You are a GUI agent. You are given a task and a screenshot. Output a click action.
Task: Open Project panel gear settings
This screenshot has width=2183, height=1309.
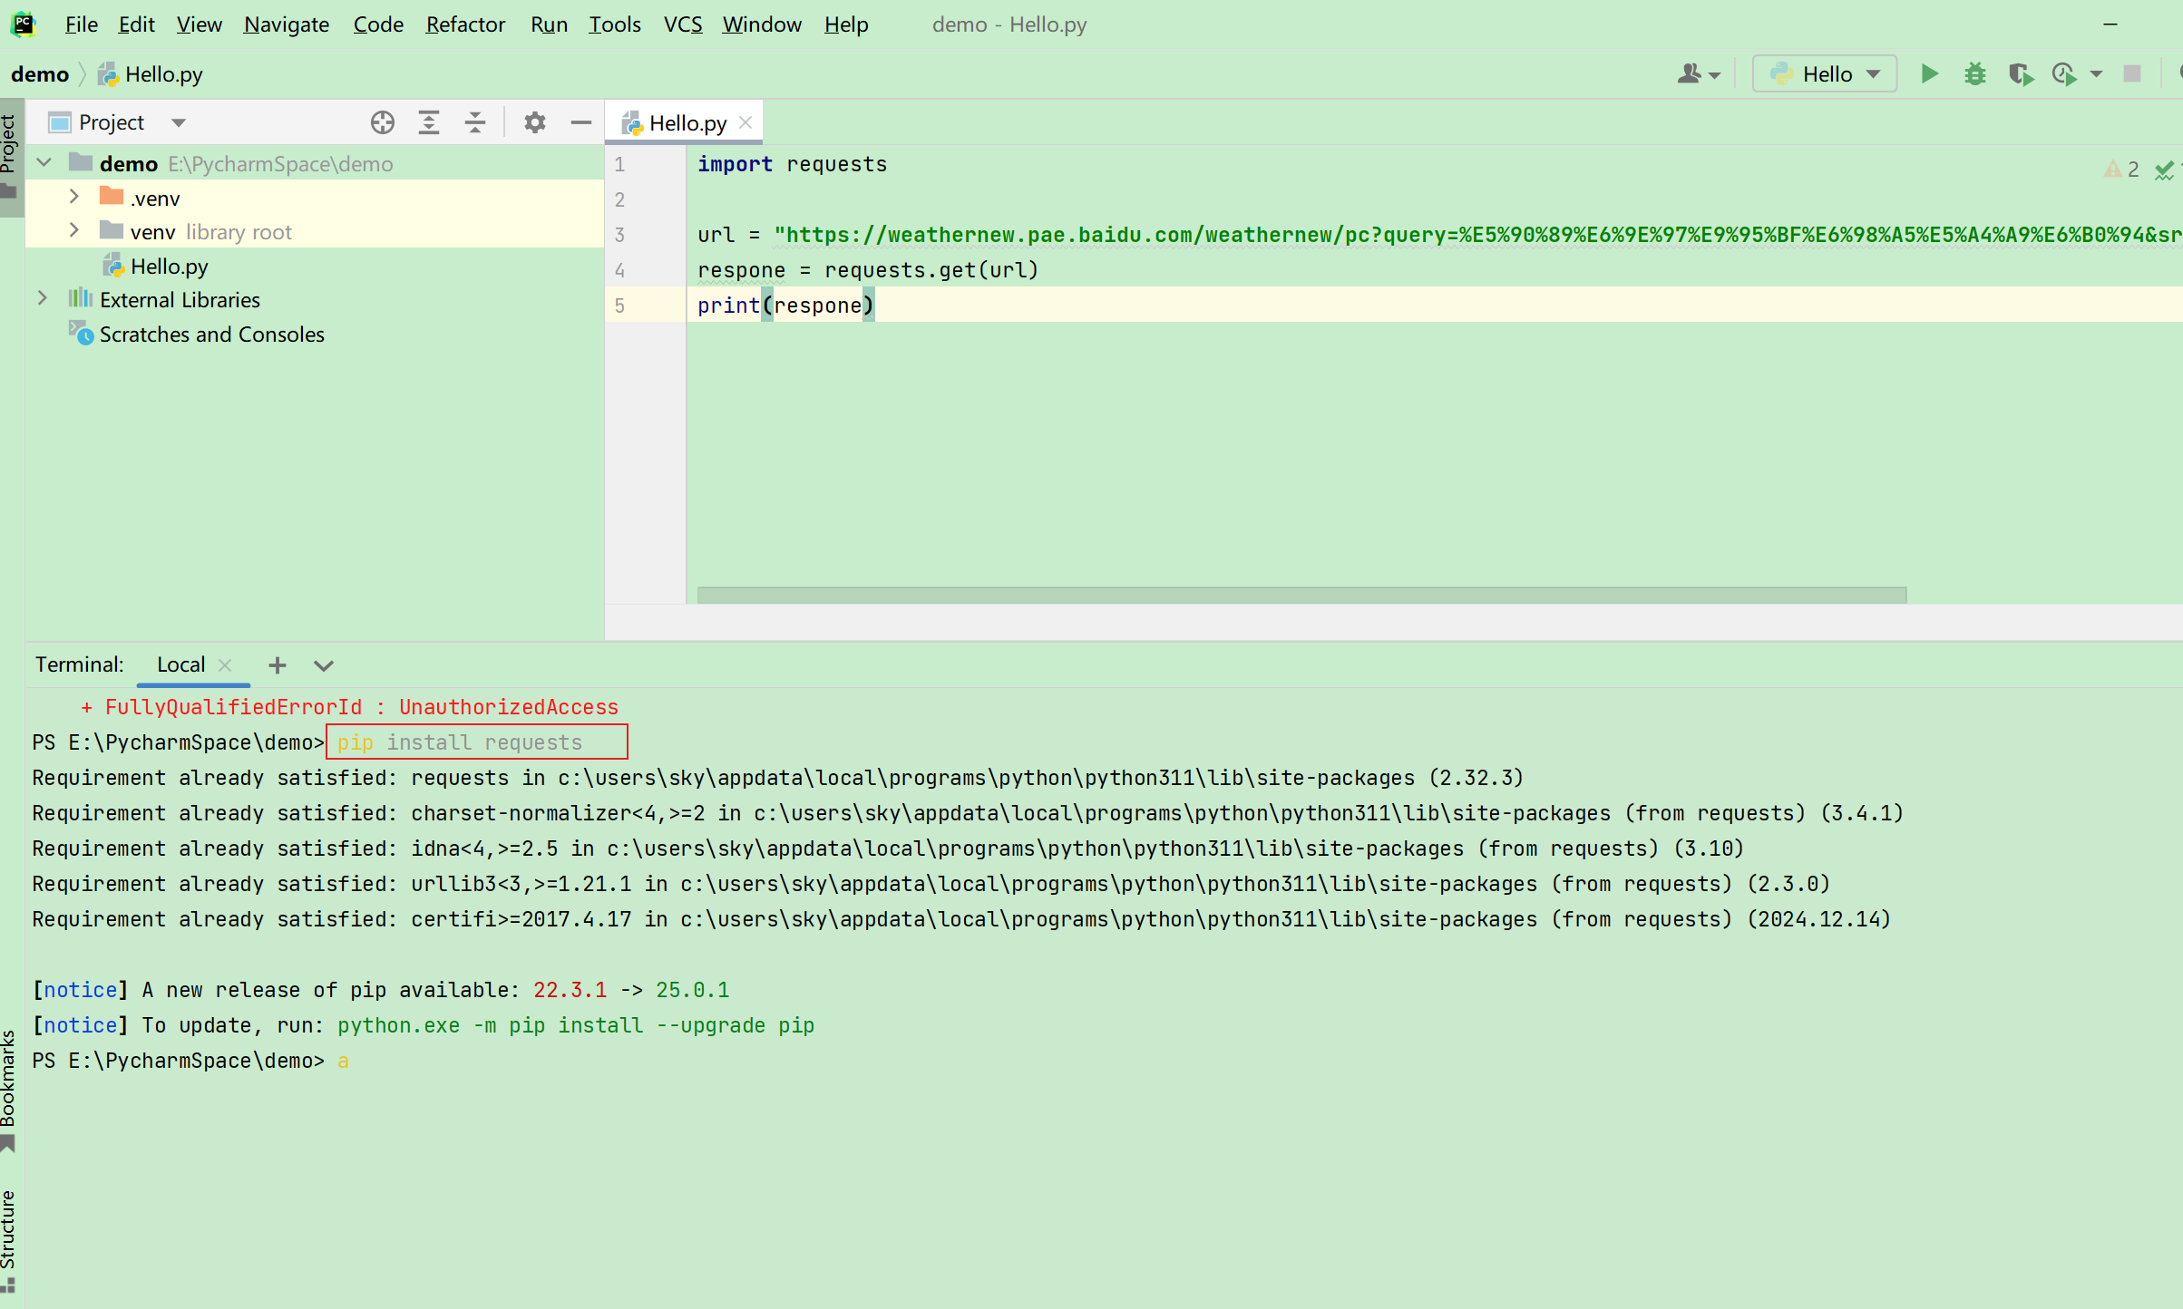535,122
